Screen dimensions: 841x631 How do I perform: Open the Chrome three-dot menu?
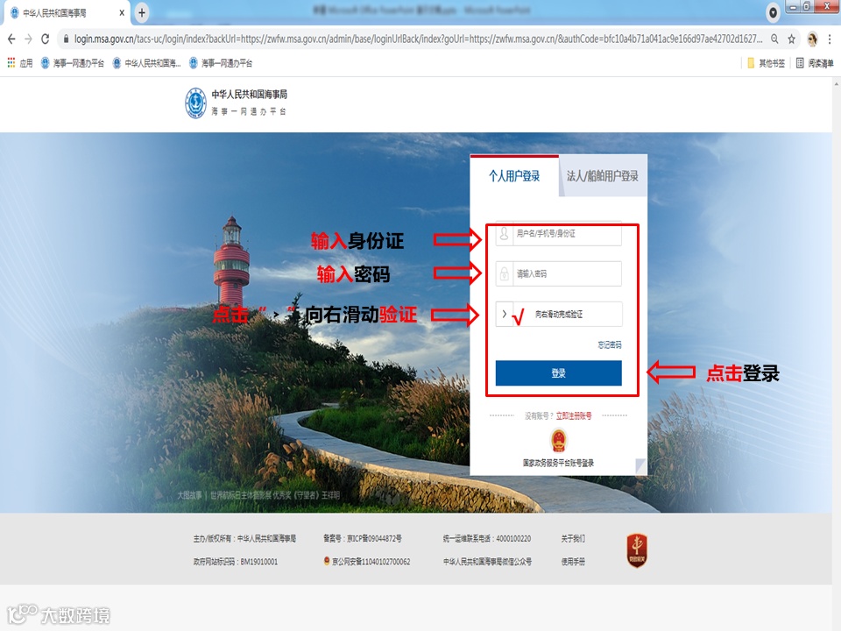(x=830, y=39)
